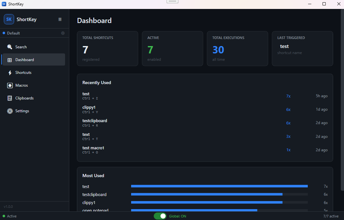
Task: Click the snap layout control above the title bar
Action: [x=172, y=1]
